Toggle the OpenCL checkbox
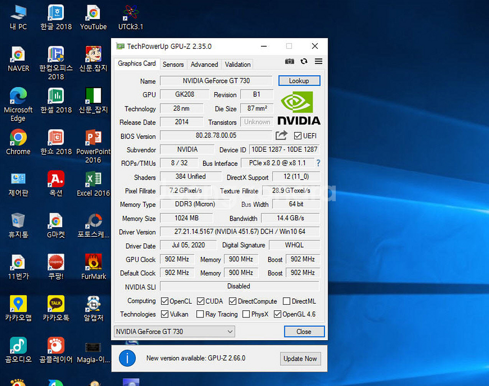Screen dimensions: 489x386 pos(165,301)
